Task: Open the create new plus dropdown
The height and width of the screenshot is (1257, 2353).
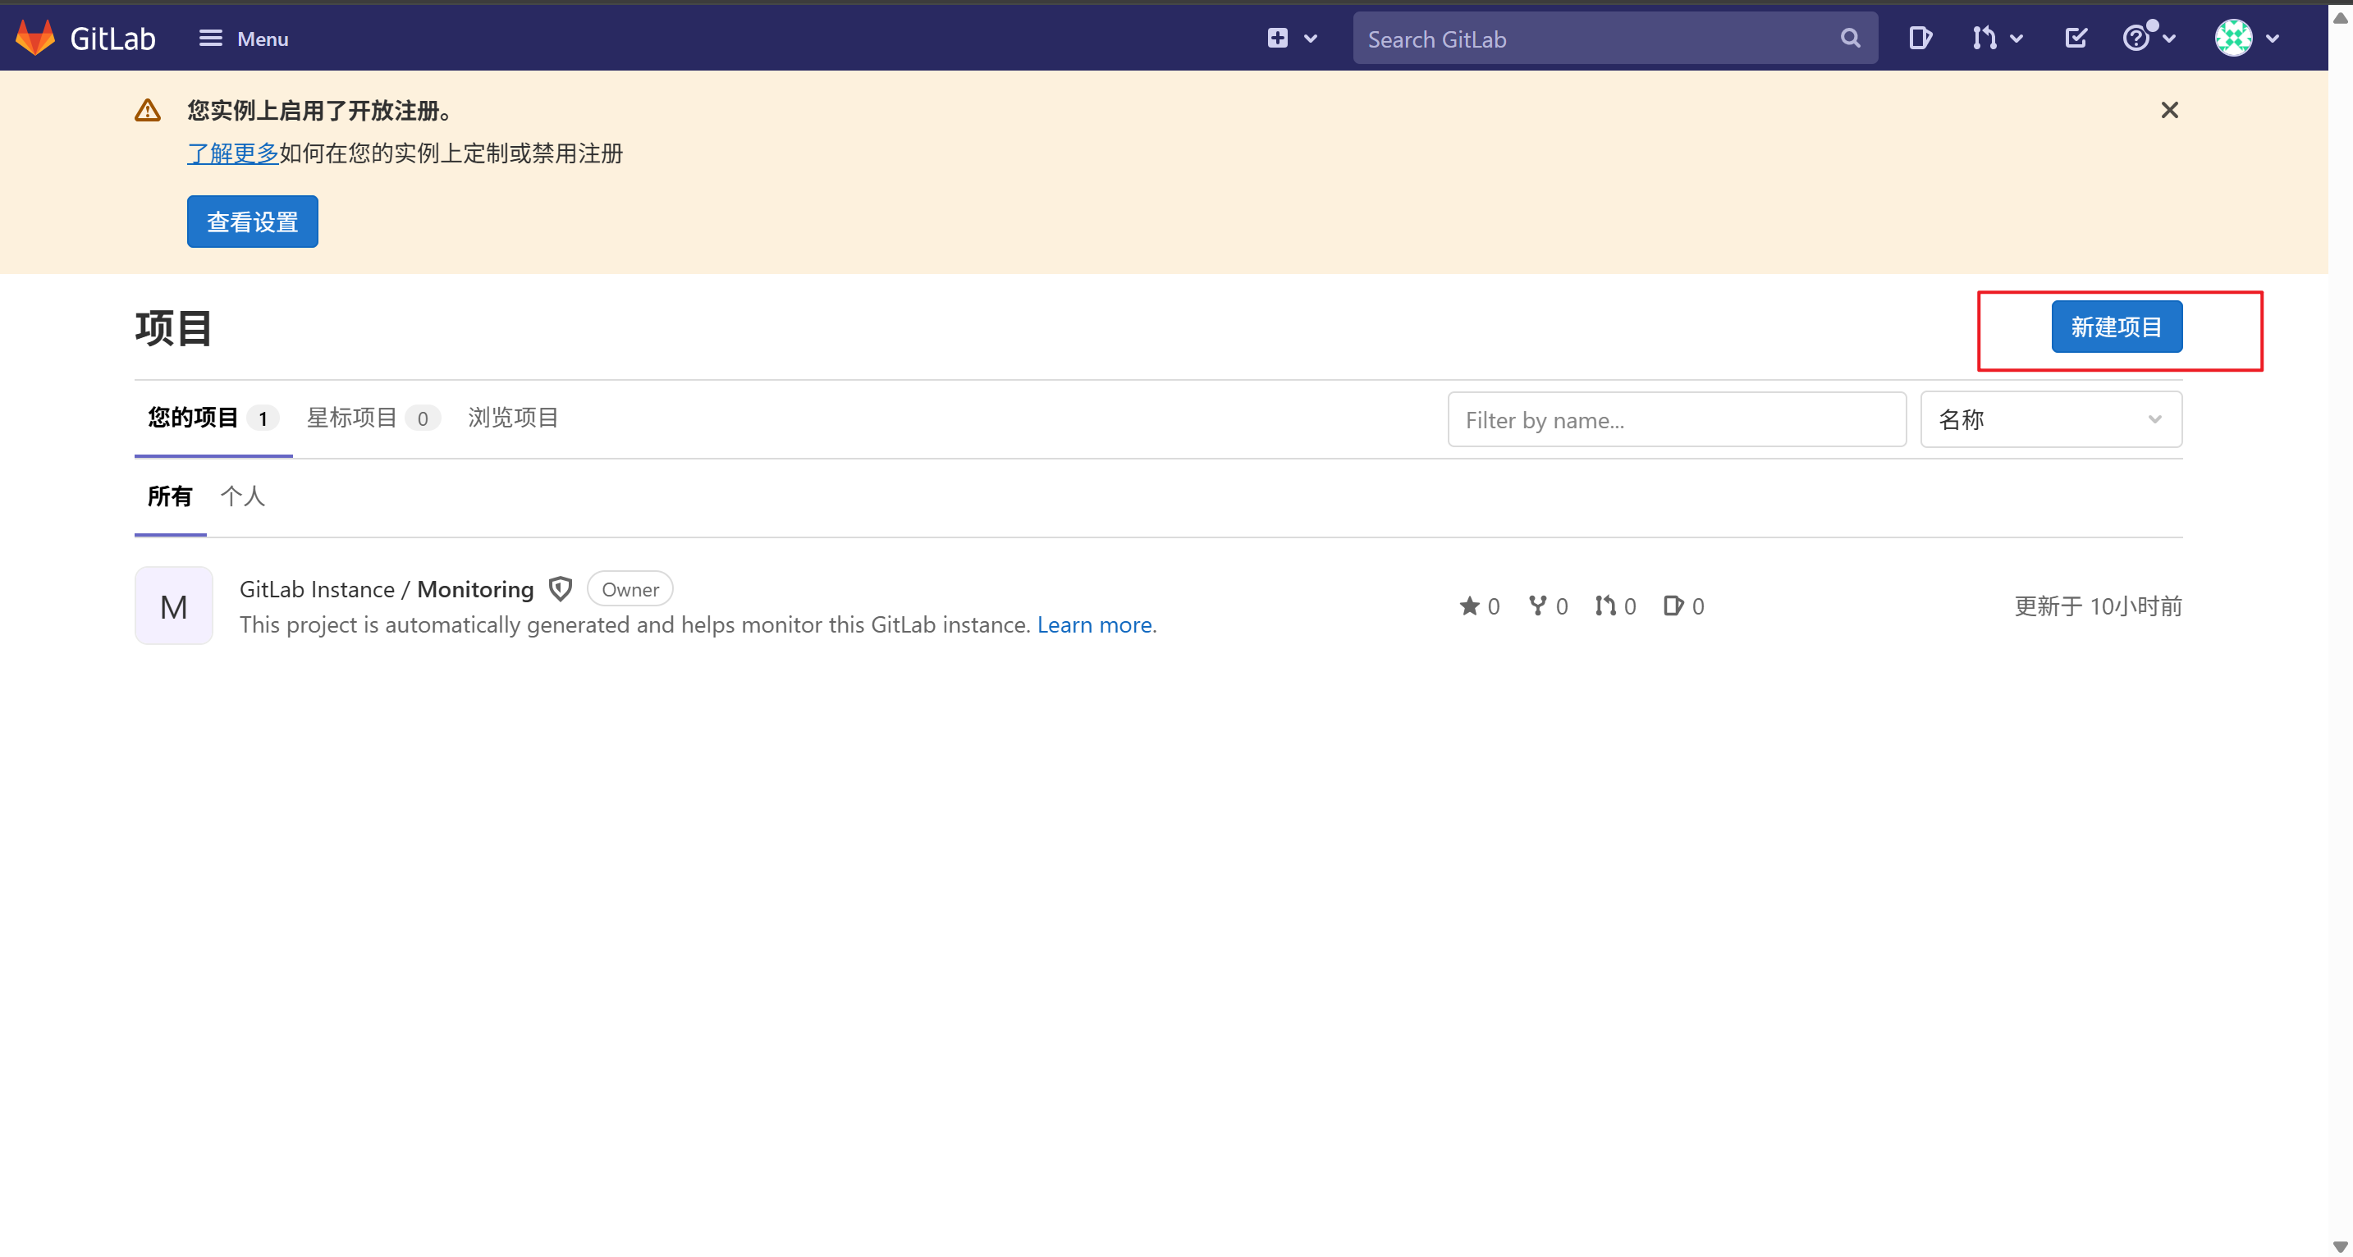Action: 1292,39
